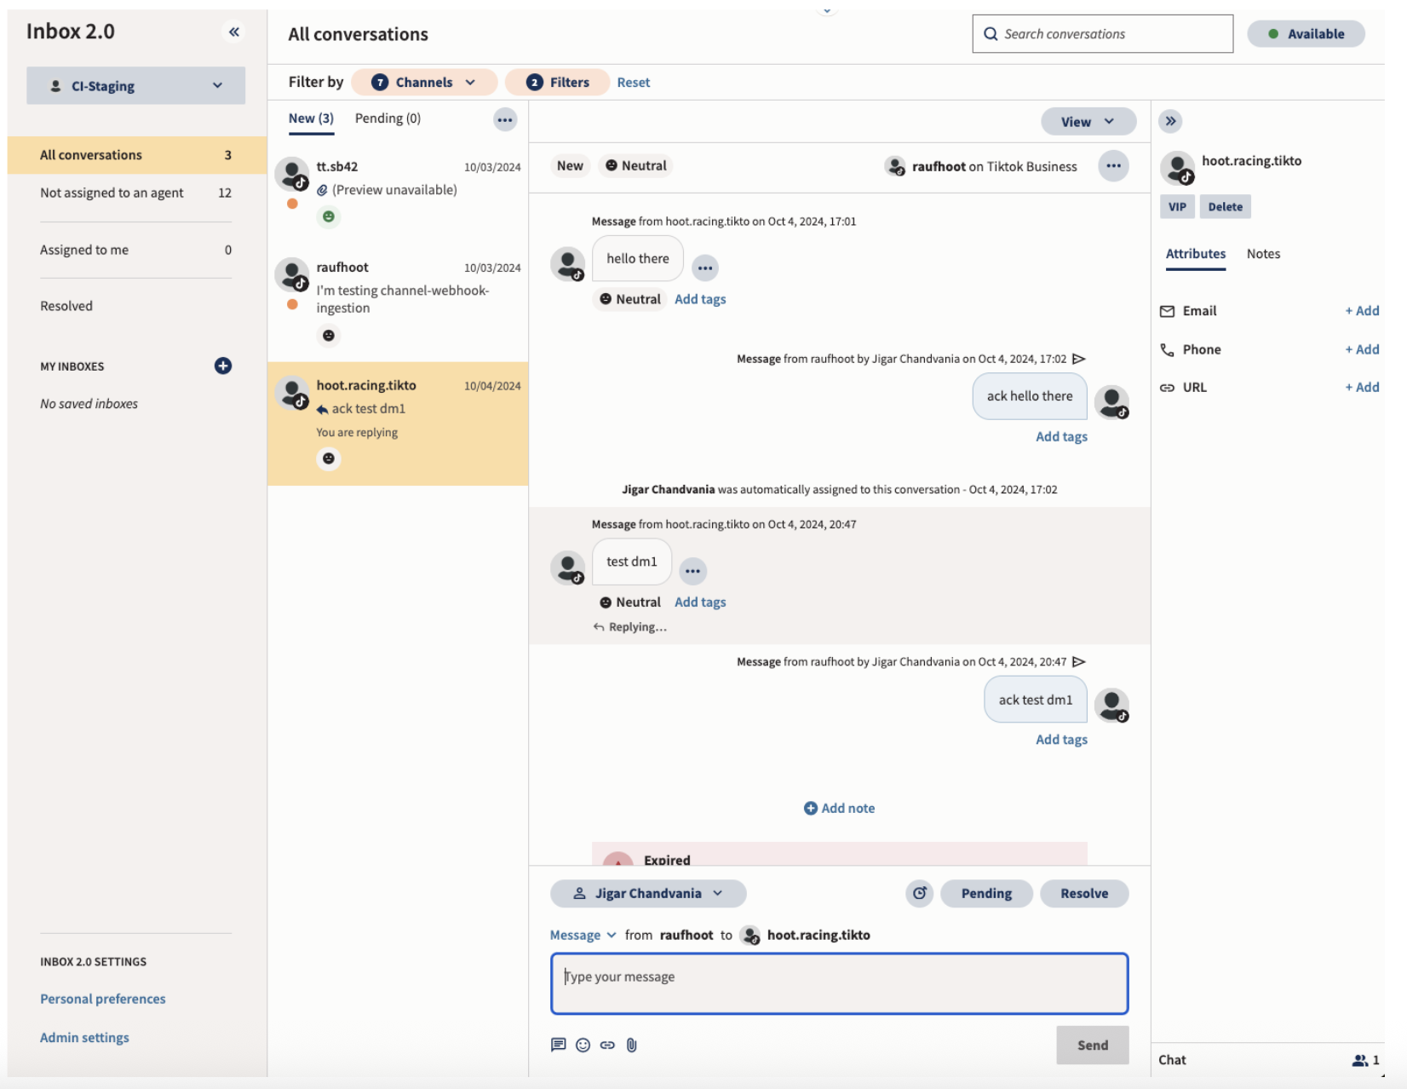
Task: Open the Jigar Chandvania assignee dropdown
Action: coord(648,893)
